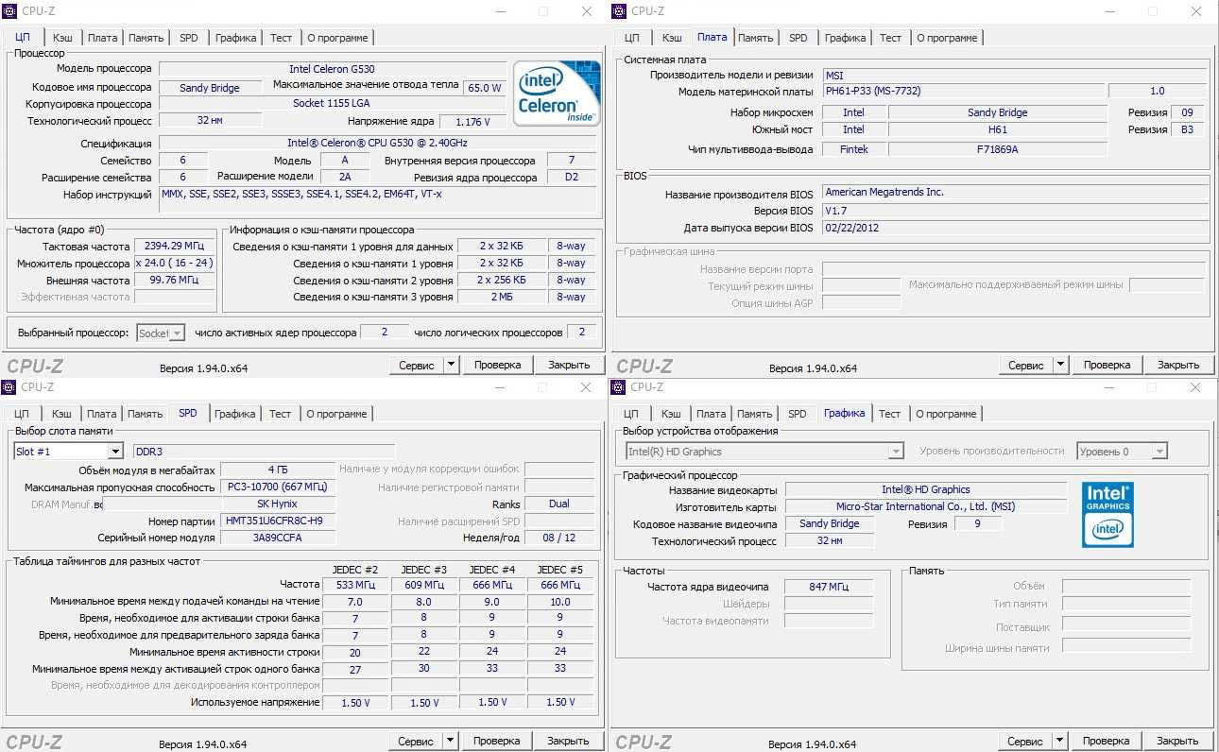Open the Сервис dropdown arrow in the mainboard window
The height and width of the screenshot is (752, 1219).
[1060, 365]
